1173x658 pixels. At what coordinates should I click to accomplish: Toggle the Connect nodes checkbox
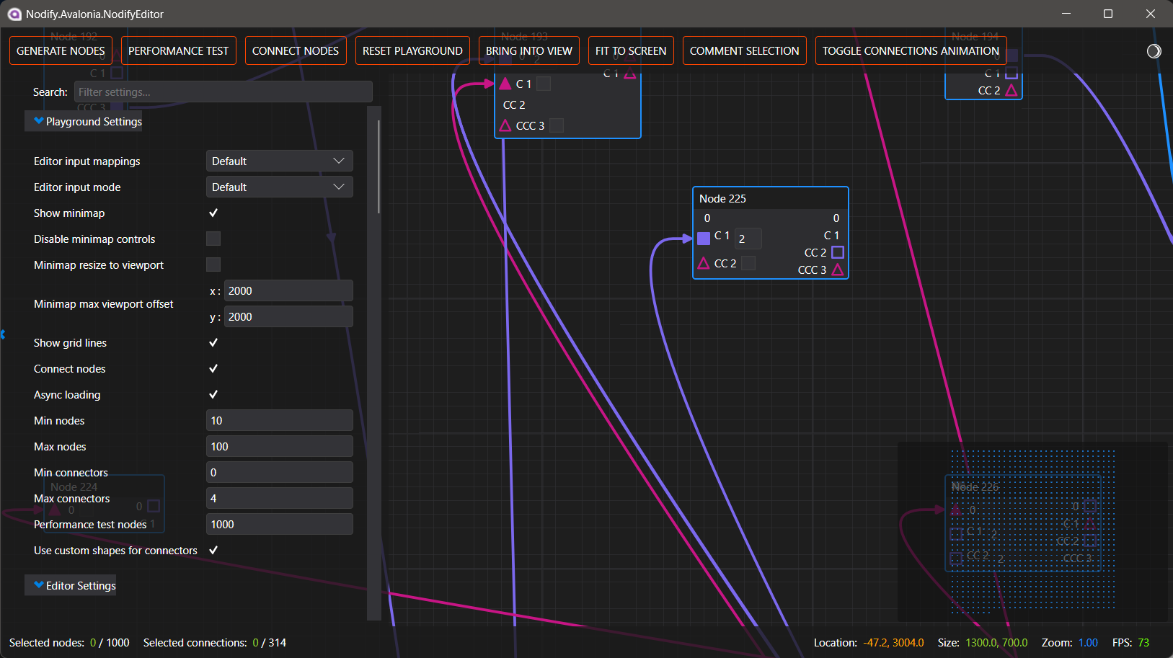(x=213, y=368)
